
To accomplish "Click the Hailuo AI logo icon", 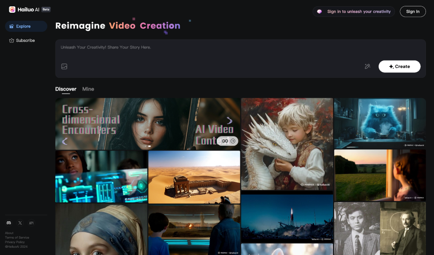I will point(12,9).
